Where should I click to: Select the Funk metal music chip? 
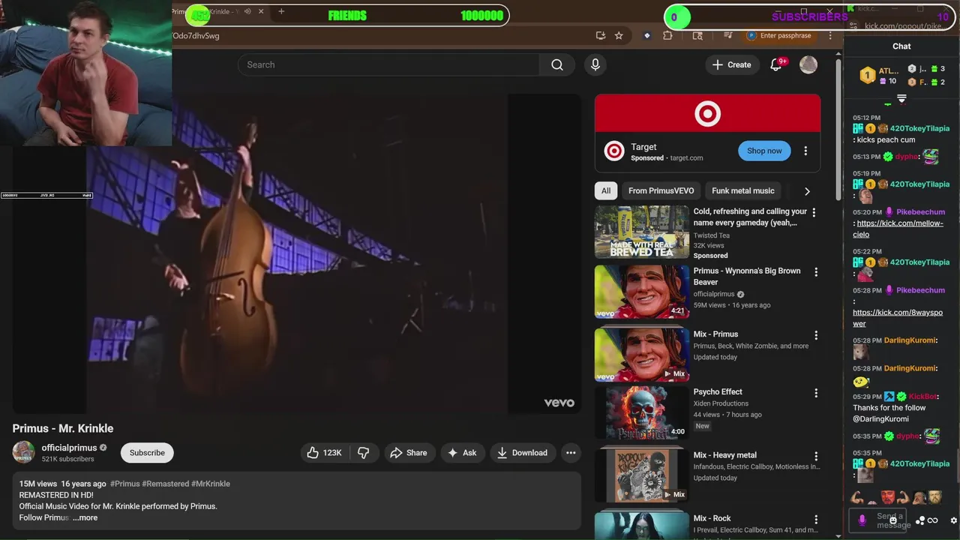tap(742, 190)
